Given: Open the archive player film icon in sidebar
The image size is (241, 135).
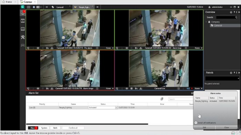Looking at the screenshot, I should (23, 21).
